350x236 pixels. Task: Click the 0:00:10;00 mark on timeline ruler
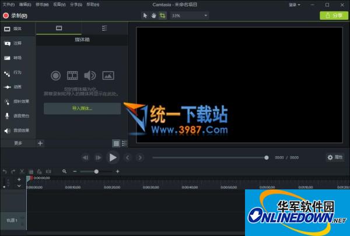point(73,188)
